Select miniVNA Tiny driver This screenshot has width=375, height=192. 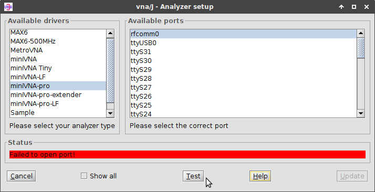pos(58,68)
